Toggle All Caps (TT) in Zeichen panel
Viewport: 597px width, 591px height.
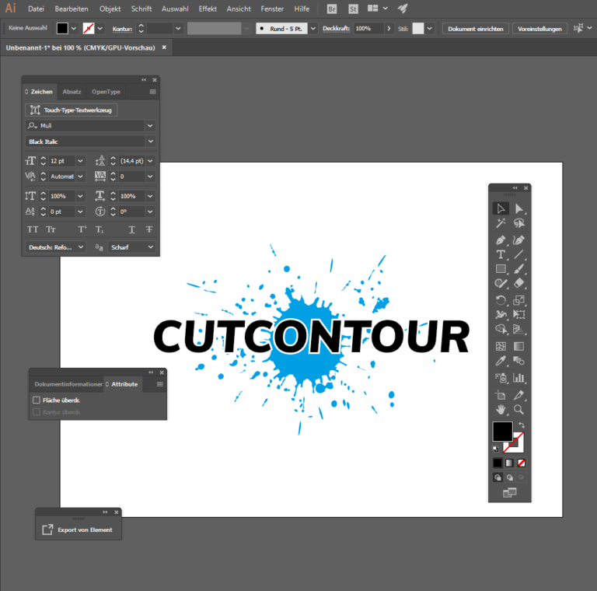click(33, 229)
